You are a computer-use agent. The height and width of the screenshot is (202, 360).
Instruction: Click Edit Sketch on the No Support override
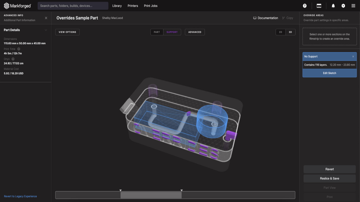(329, 73)
